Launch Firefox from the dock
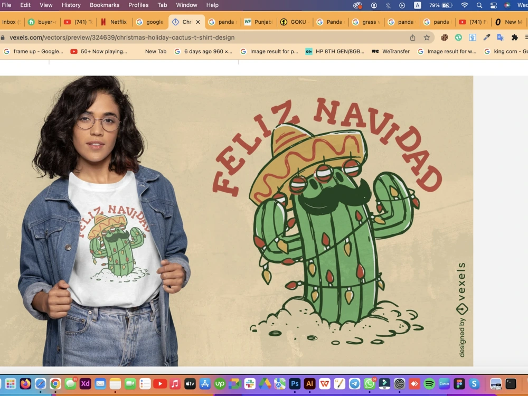Screen dimensions: 528x396 (x=25, y=383)
